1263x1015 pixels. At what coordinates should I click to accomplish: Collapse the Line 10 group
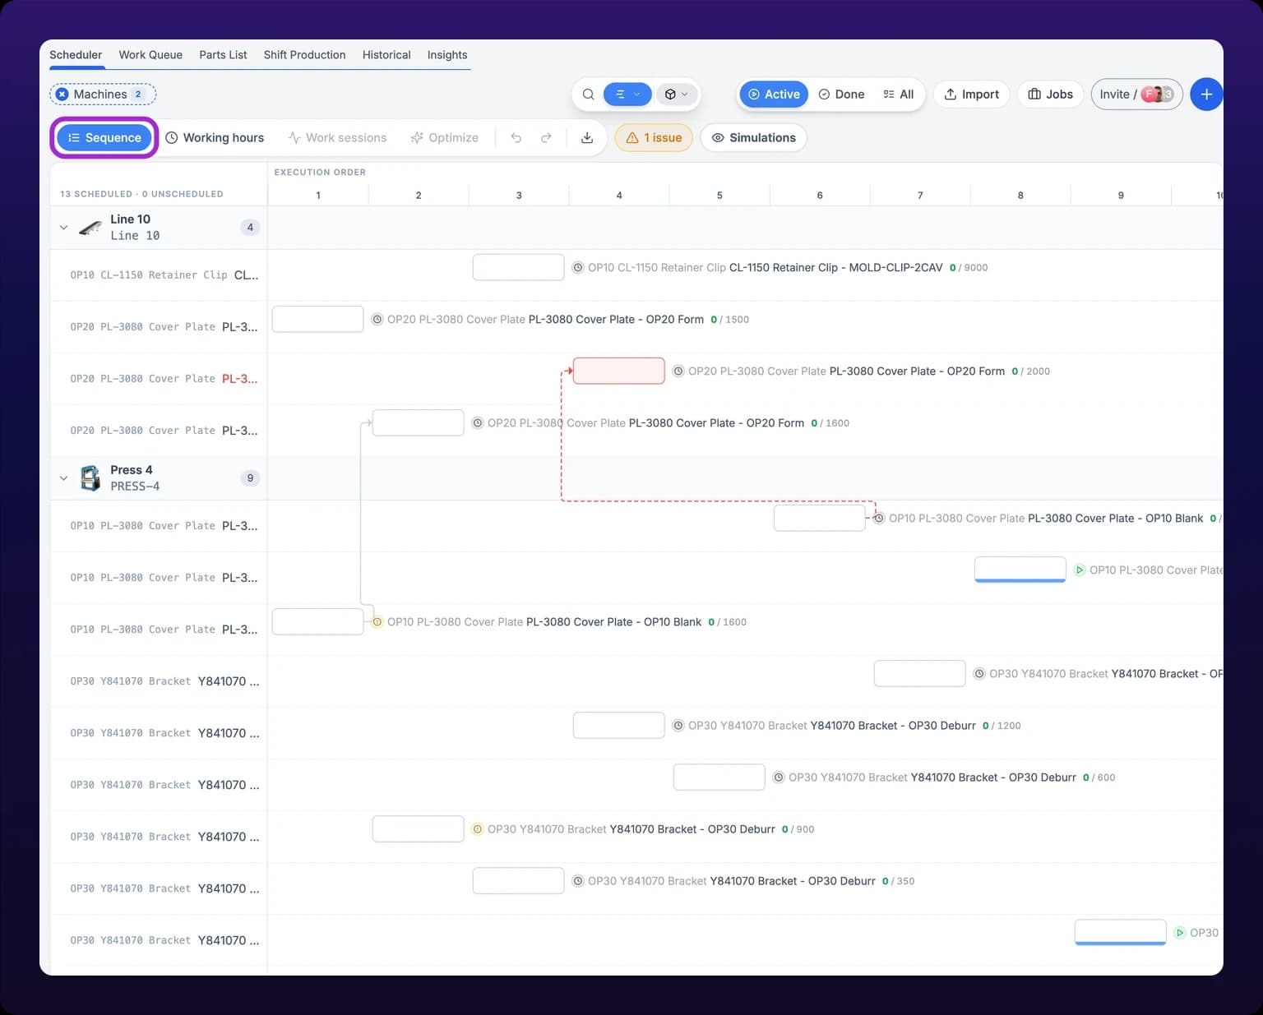(63, 228)
